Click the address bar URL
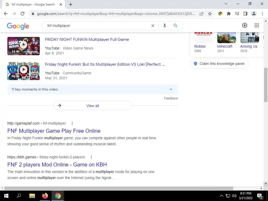268x201 pixels. (116, 14)
